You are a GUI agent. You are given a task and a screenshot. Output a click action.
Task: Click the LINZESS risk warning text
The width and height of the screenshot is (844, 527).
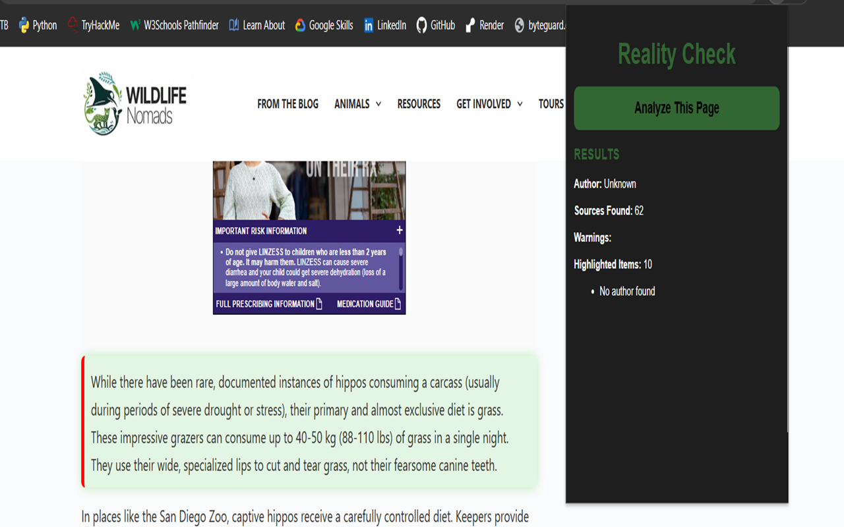pos(306,267)
